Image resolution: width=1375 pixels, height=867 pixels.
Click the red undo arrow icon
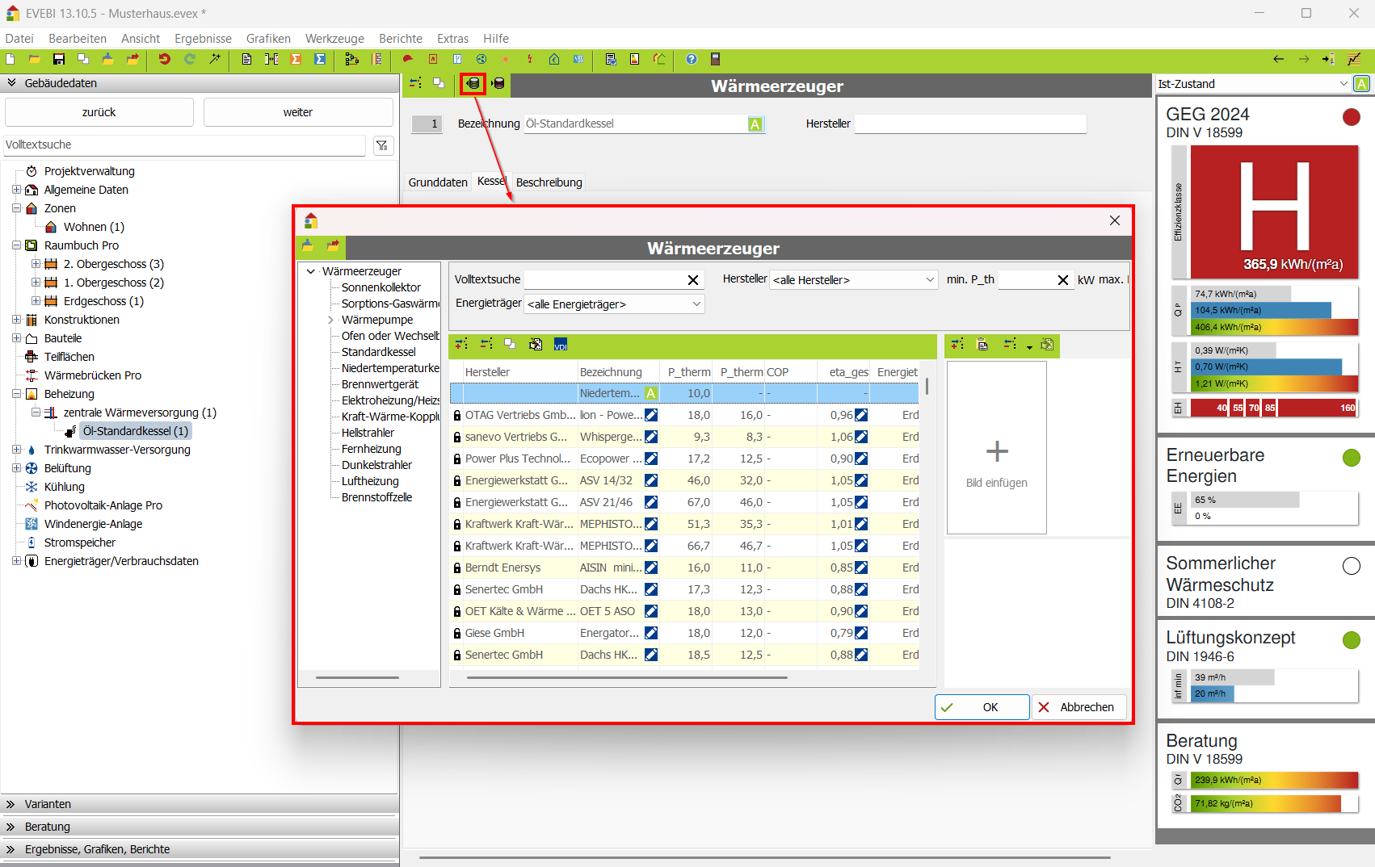click(x=165, y=59)
